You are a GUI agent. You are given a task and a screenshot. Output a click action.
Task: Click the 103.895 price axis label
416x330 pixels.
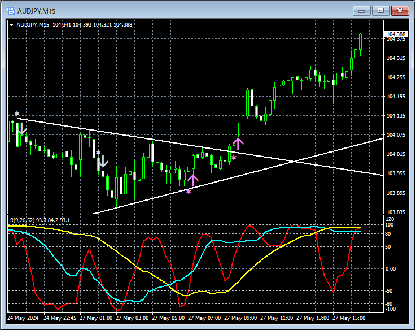(x=396, y=193)
